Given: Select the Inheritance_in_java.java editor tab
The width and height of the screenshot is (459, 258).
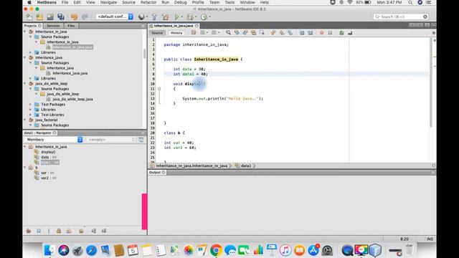Looking at the screenshot, I should point(174,26).
